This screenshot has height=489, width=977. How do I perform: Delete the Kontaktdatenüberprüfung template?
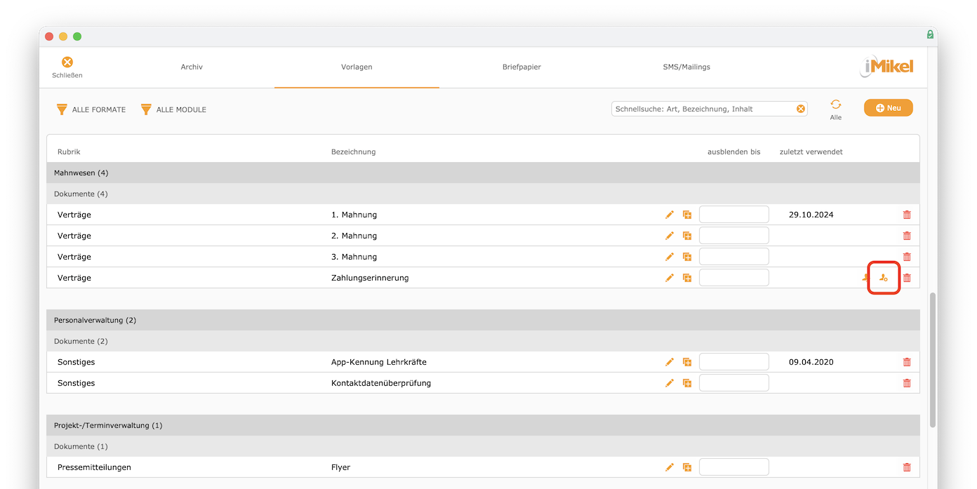[x=907, y=383]
